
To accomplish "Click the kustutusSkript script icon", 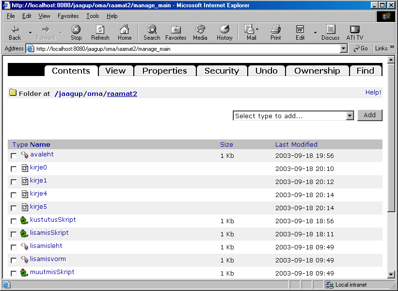I will click(24, 220).
